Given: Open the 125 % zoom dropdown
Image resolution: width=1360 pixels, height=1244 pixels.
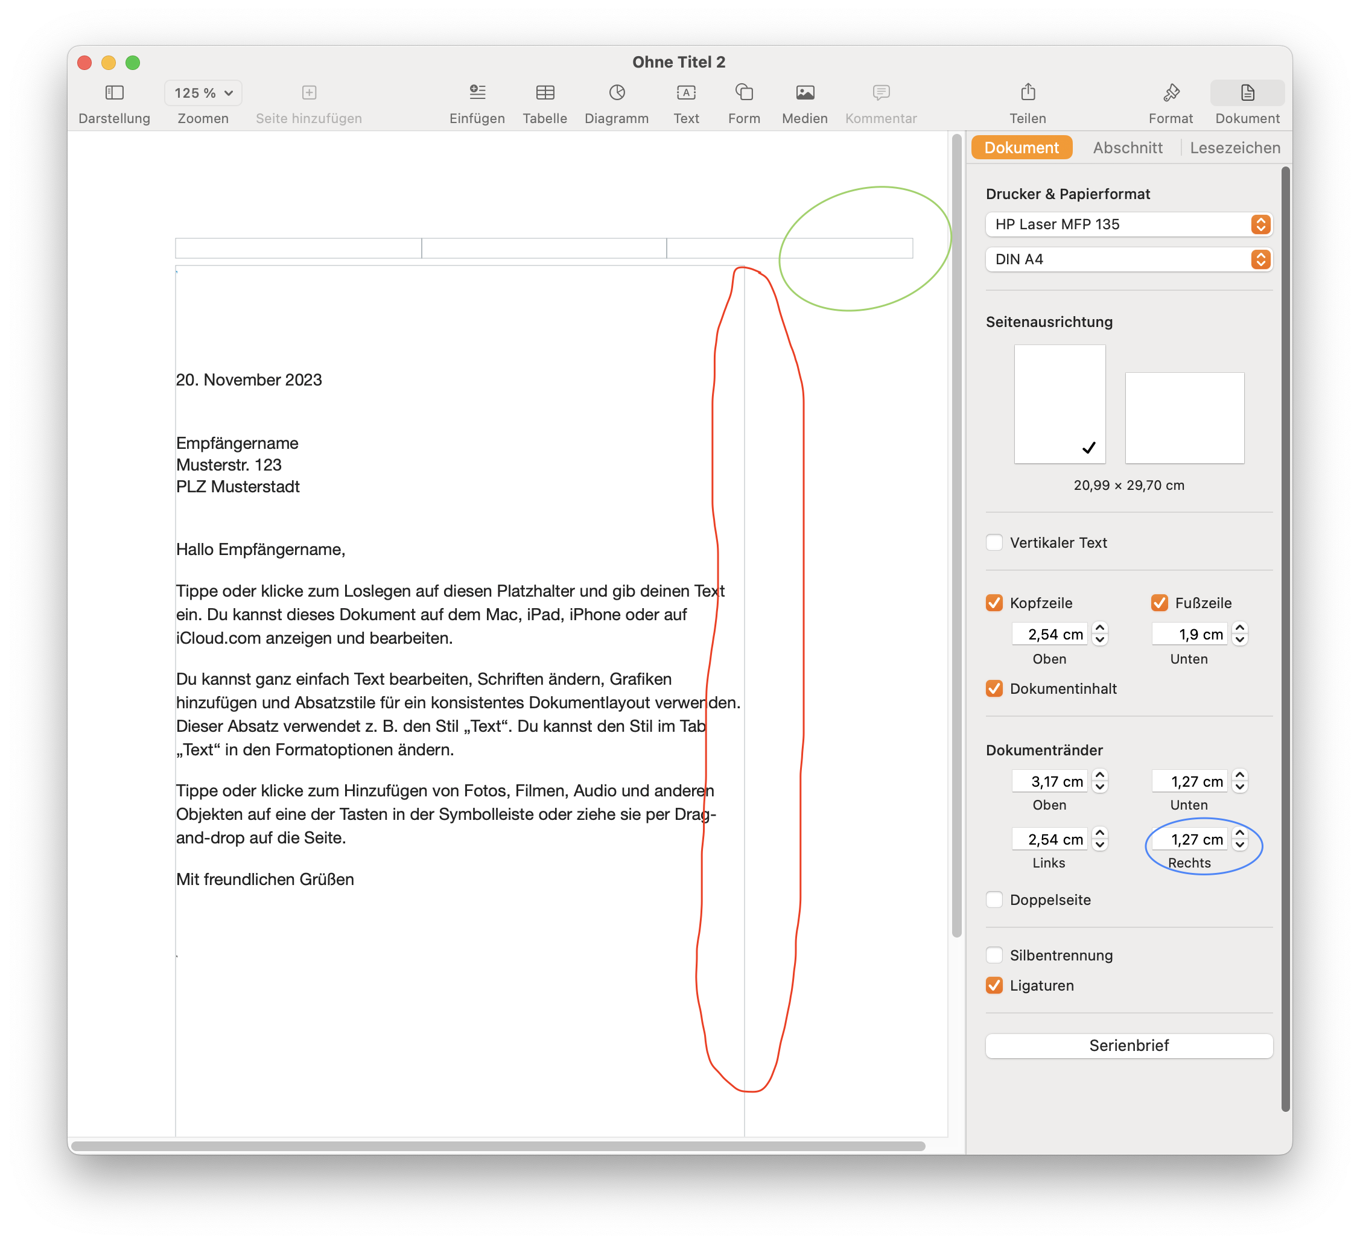Looking at the screenshot, I should [202, 93].
